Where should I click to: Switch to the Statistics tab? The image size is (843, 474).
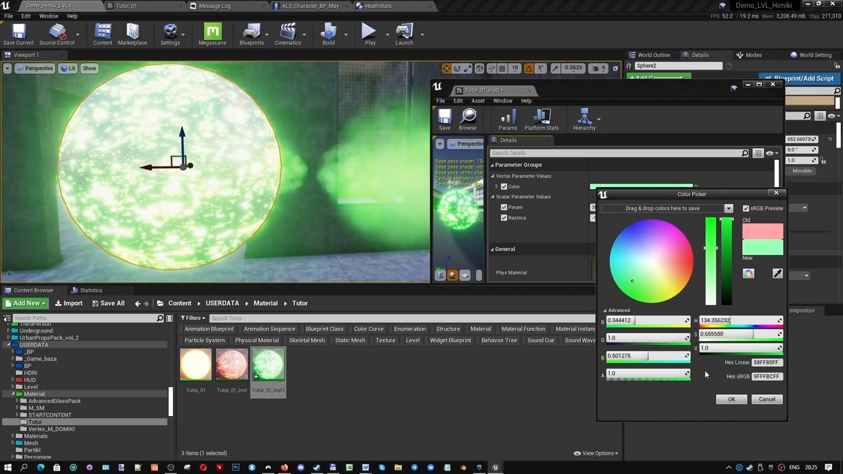tap(91, 290)
